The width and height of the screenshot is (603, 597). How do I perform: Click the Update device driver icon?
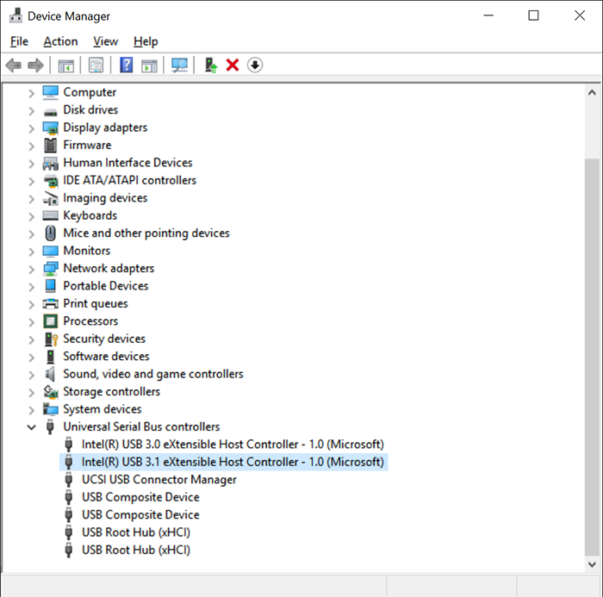(210, 65)
